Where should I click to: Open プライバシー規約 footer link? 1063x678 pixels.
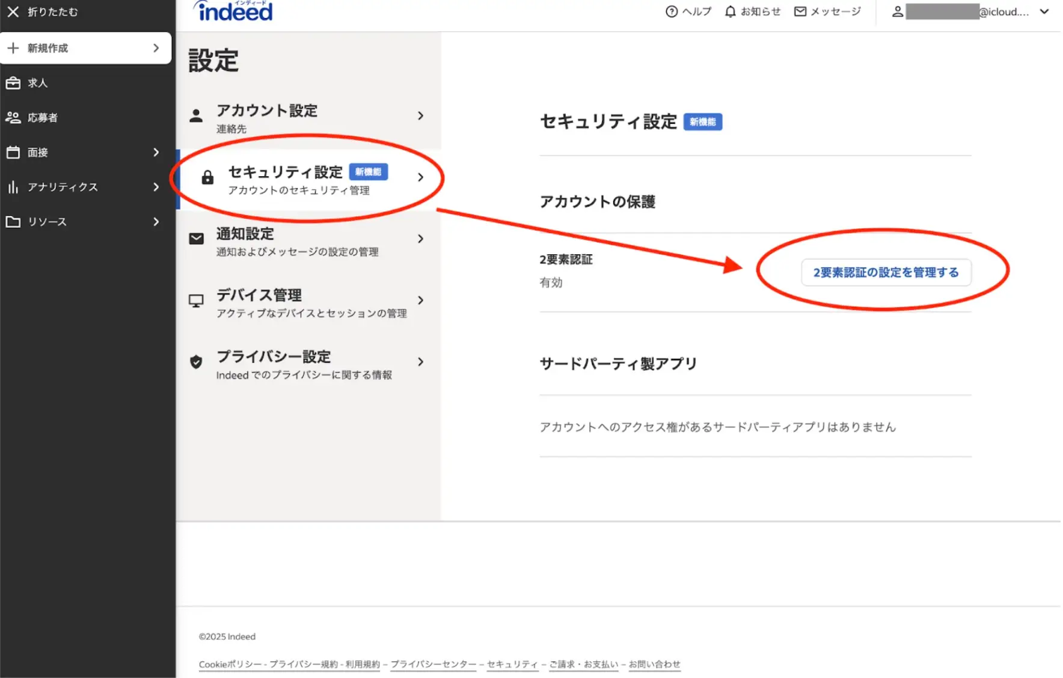point(304,664)
